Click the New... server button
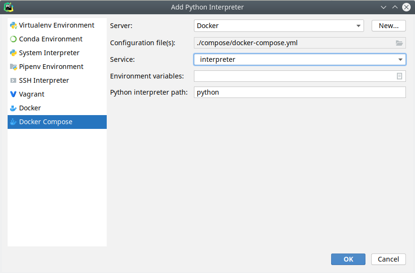The image size is (415, 273). click(x=388, y=26)
